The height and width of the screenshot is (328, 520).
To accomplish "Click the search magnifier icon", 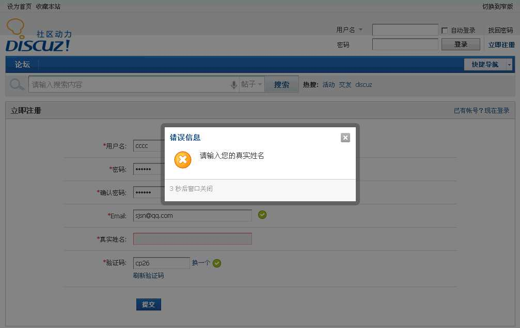I will point(17,84).
